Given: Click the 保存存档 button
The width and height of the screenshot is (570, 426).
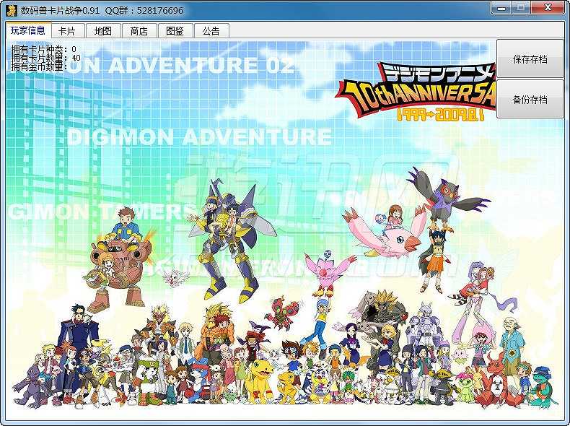Looking at the screenshot, I should tap(530, 59).
